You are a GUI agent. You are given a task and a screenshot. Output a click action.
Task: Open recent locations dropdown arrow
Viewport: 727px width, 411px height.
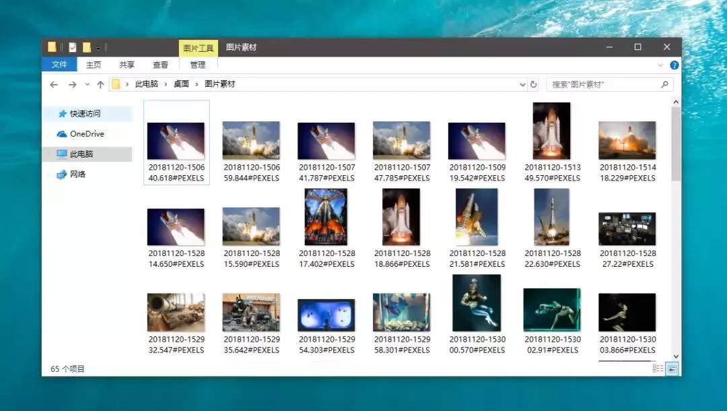pyautogui.click(x=87, y=85)
